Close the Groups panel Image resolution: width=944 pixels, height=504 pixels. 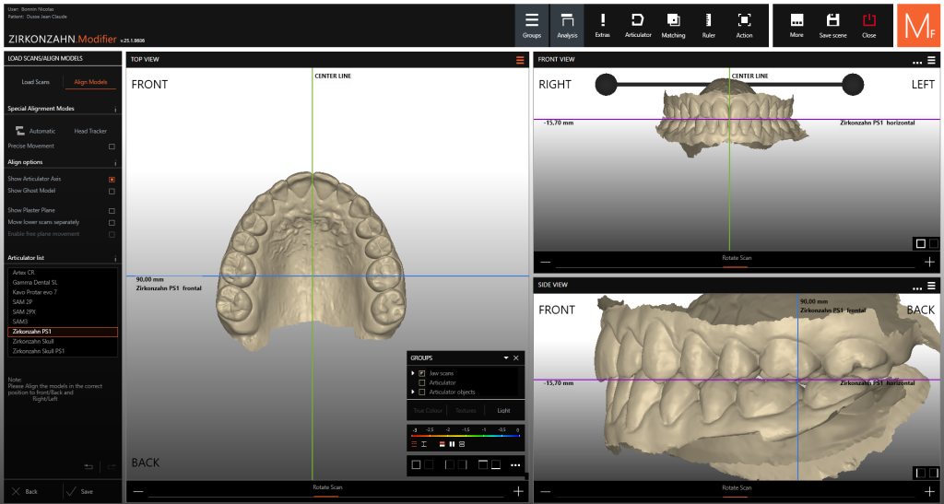pyautogui.click(x=516, y=357)
